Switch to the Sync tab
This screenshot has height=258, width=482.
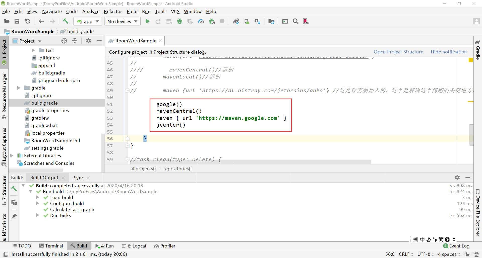[79, 178]
